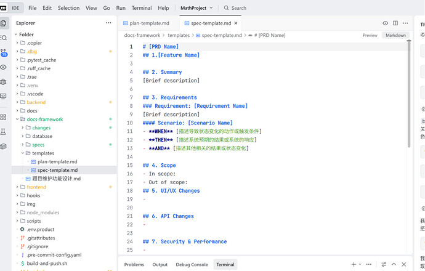This screenshot has height=271, width=425.
Task: Open build-and-push.sh file
Action: coord(47,263)
